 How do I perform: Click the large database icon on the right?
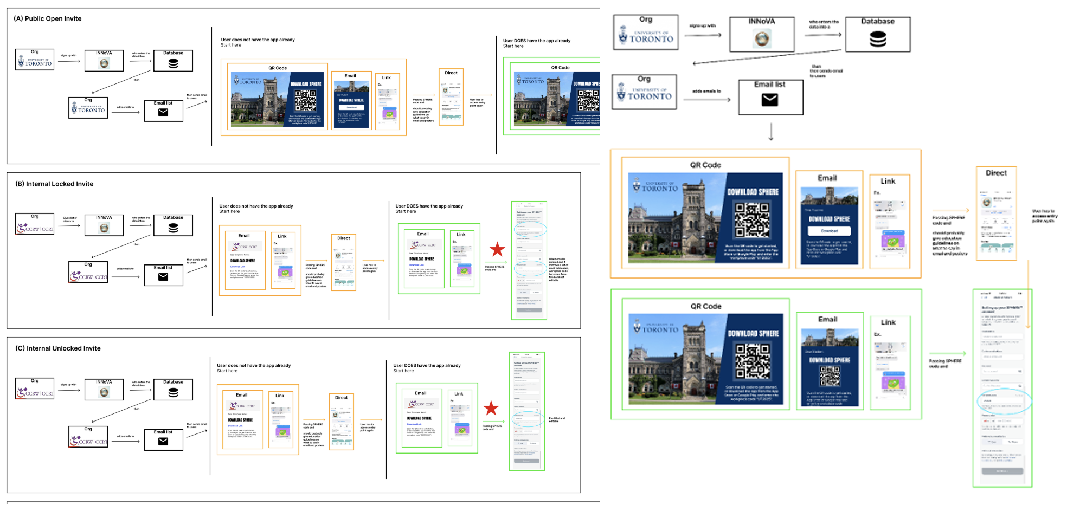pos(878,39)
